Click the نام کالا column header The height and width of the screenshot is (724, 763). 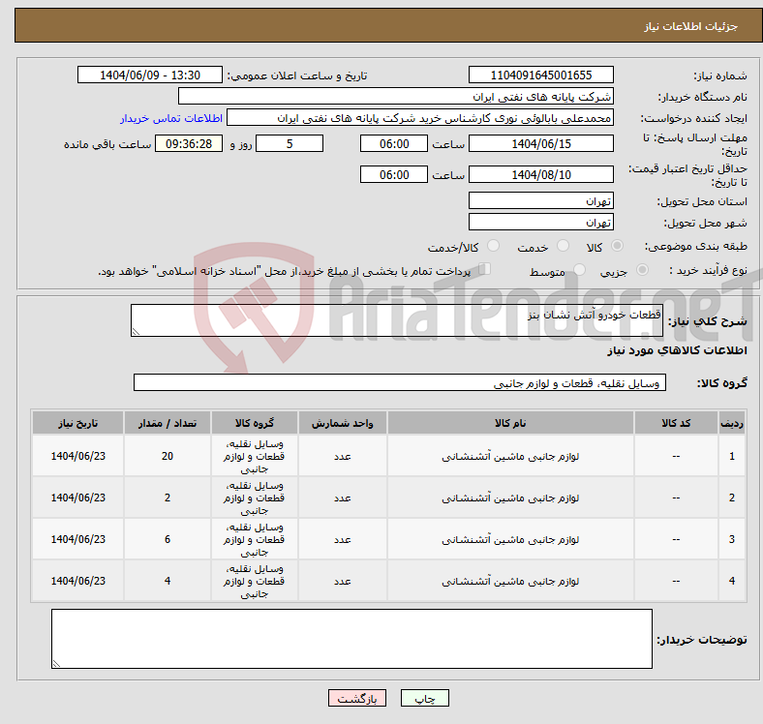coord(510,423)
